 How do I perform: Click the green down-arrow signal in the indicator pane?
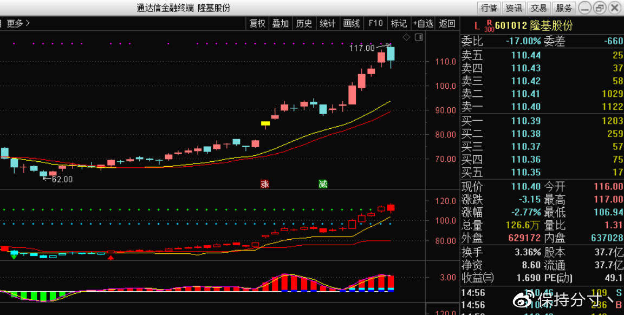[14, 257]
